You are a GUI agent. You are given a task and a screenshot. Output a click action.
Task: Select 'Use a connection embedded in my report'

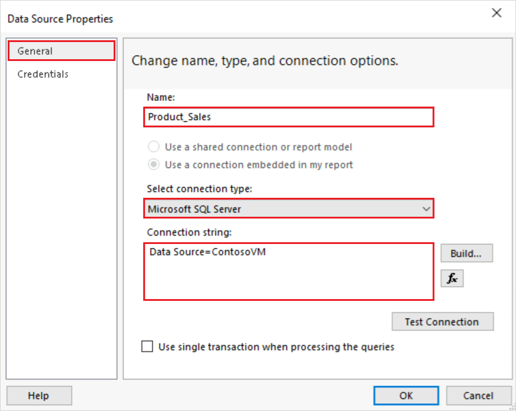coord(154,165)
